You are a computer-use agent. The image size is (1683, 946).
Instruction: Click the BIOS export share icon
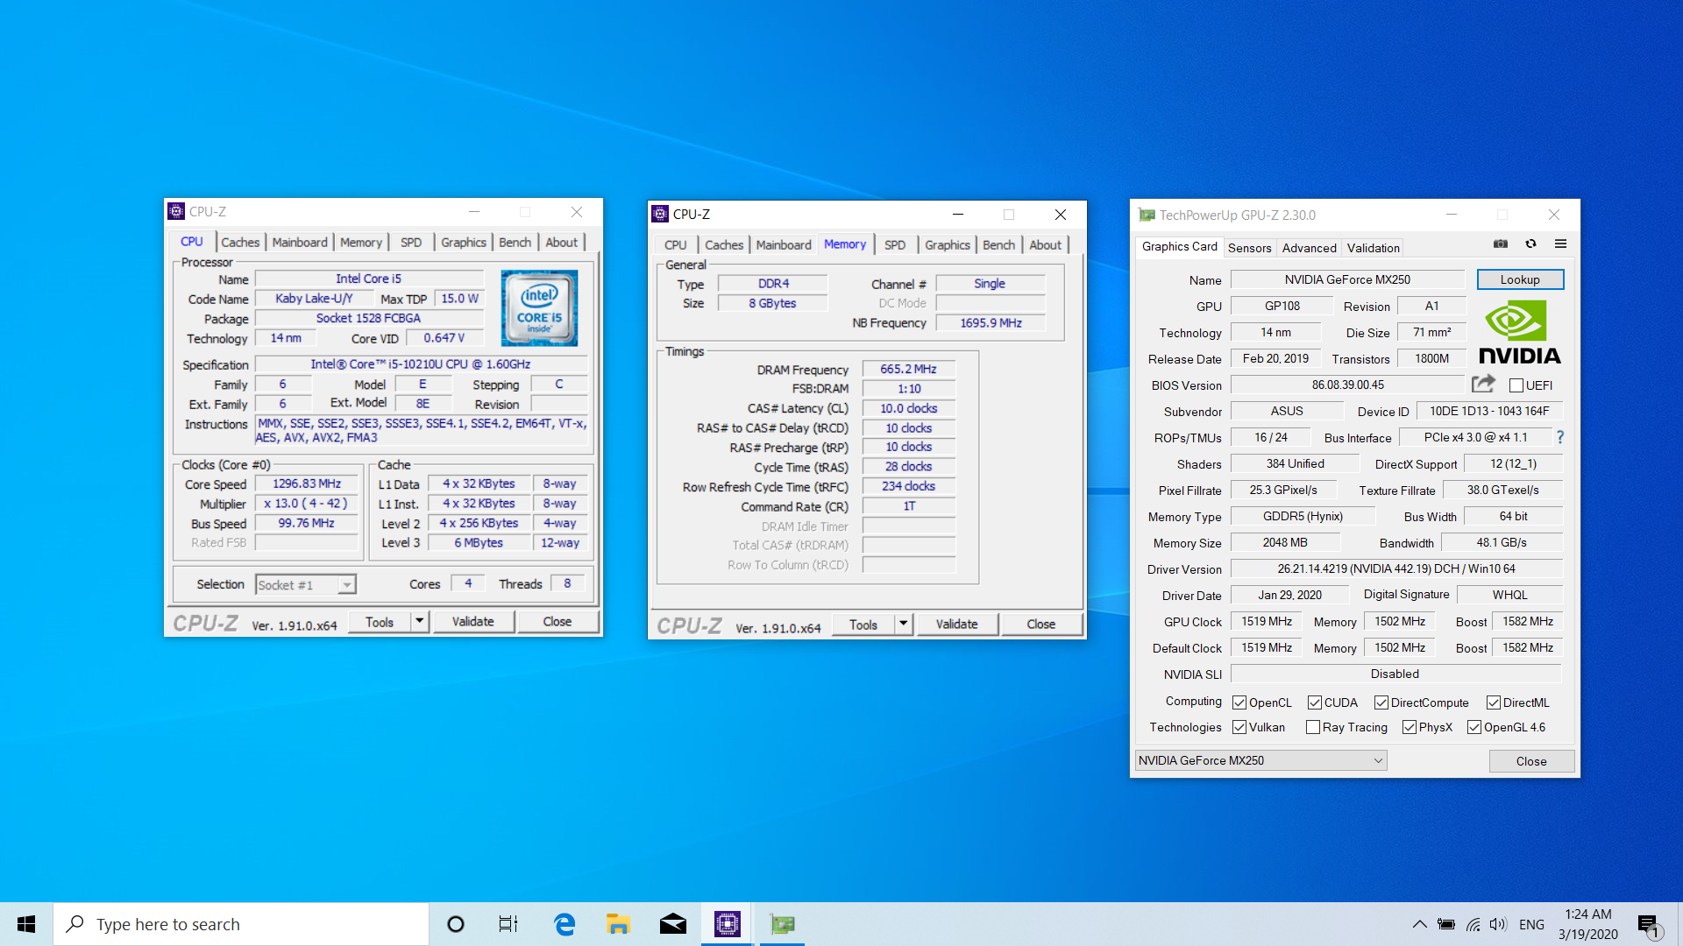[1483, 384]
